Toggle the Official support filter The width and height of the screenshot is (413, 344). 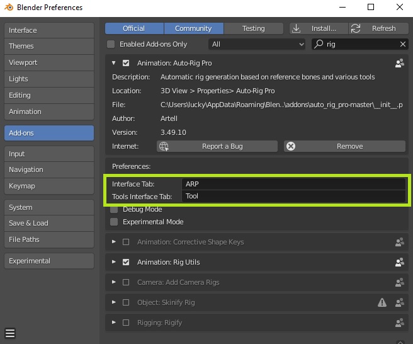(x=134, y=28)
